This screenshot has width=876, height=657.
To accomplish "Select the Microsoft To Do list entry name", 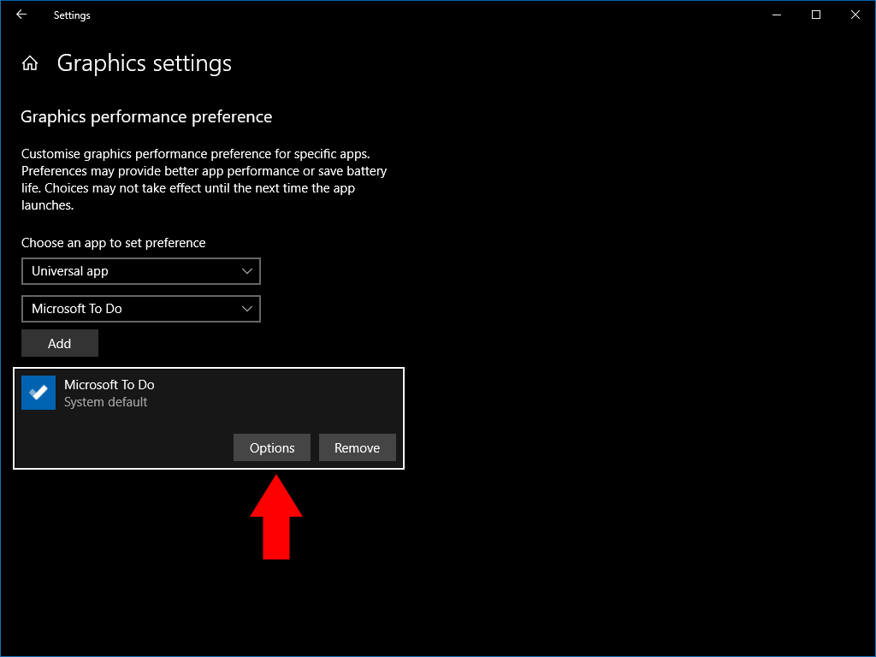I will (x=109, y=384).
